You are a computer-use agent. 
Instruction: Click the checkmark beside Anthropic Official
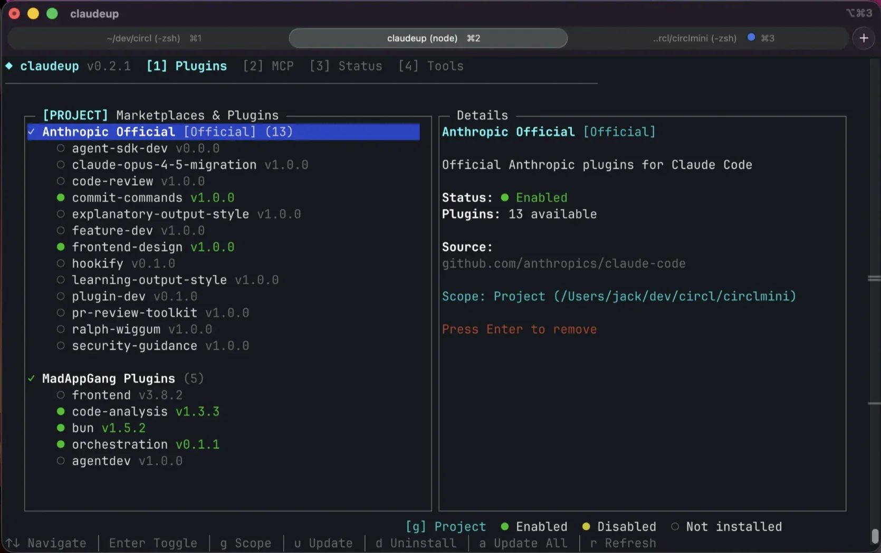click(x=32, y=131)
